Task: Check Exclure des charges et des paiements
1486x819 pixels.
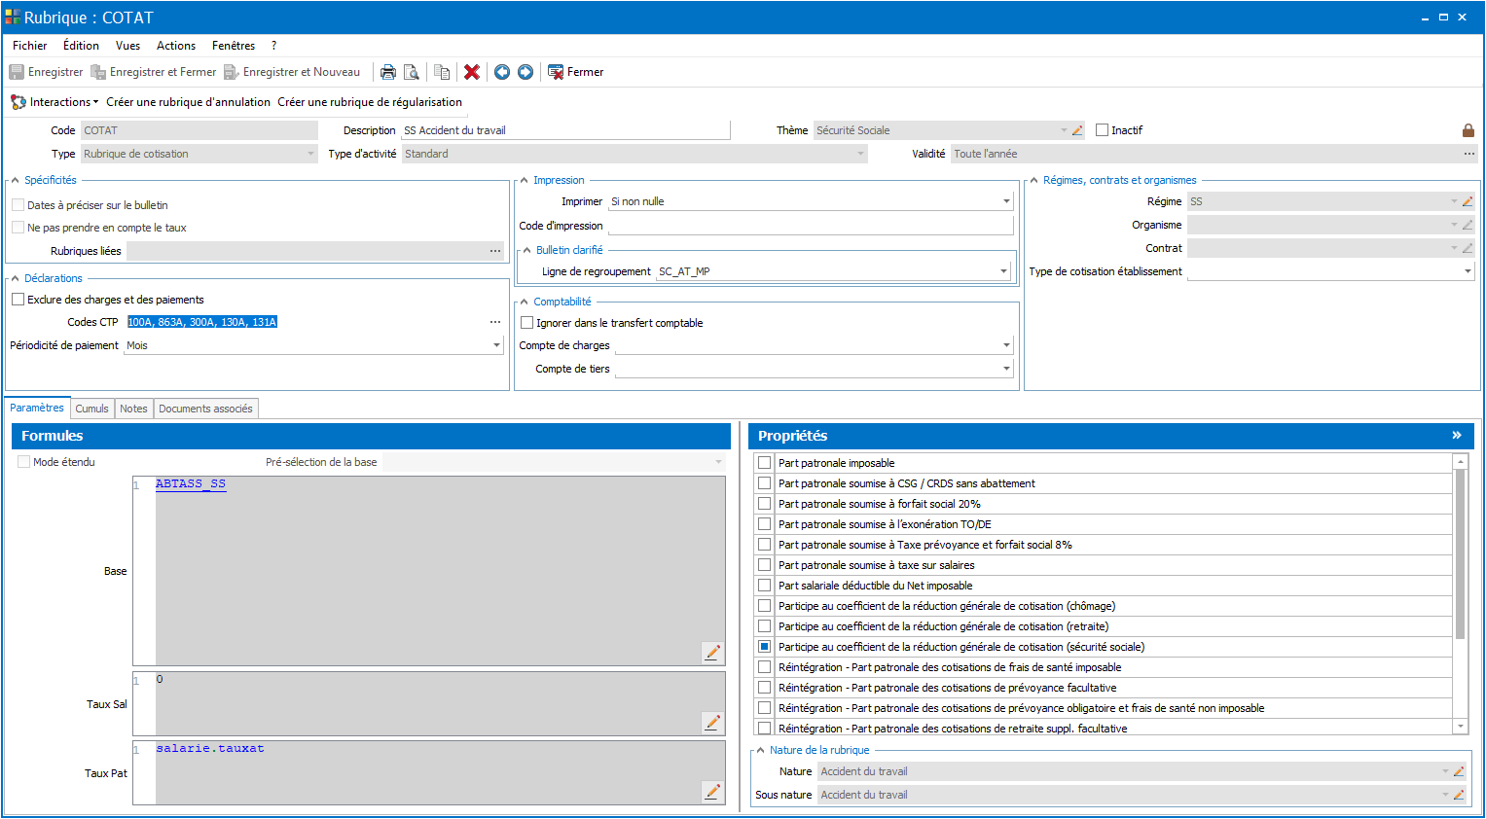Action: [x=18, y=300]
